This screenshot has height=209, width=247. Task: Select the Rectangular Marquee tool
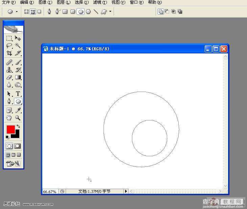coord(9,38)
